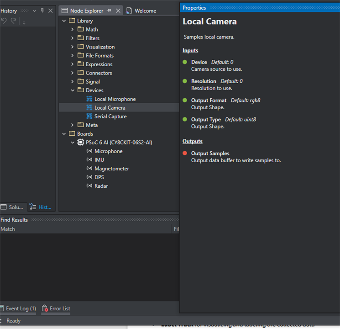Click the Serial Capture node icon

pyautogui.click(x=89, y=116)
